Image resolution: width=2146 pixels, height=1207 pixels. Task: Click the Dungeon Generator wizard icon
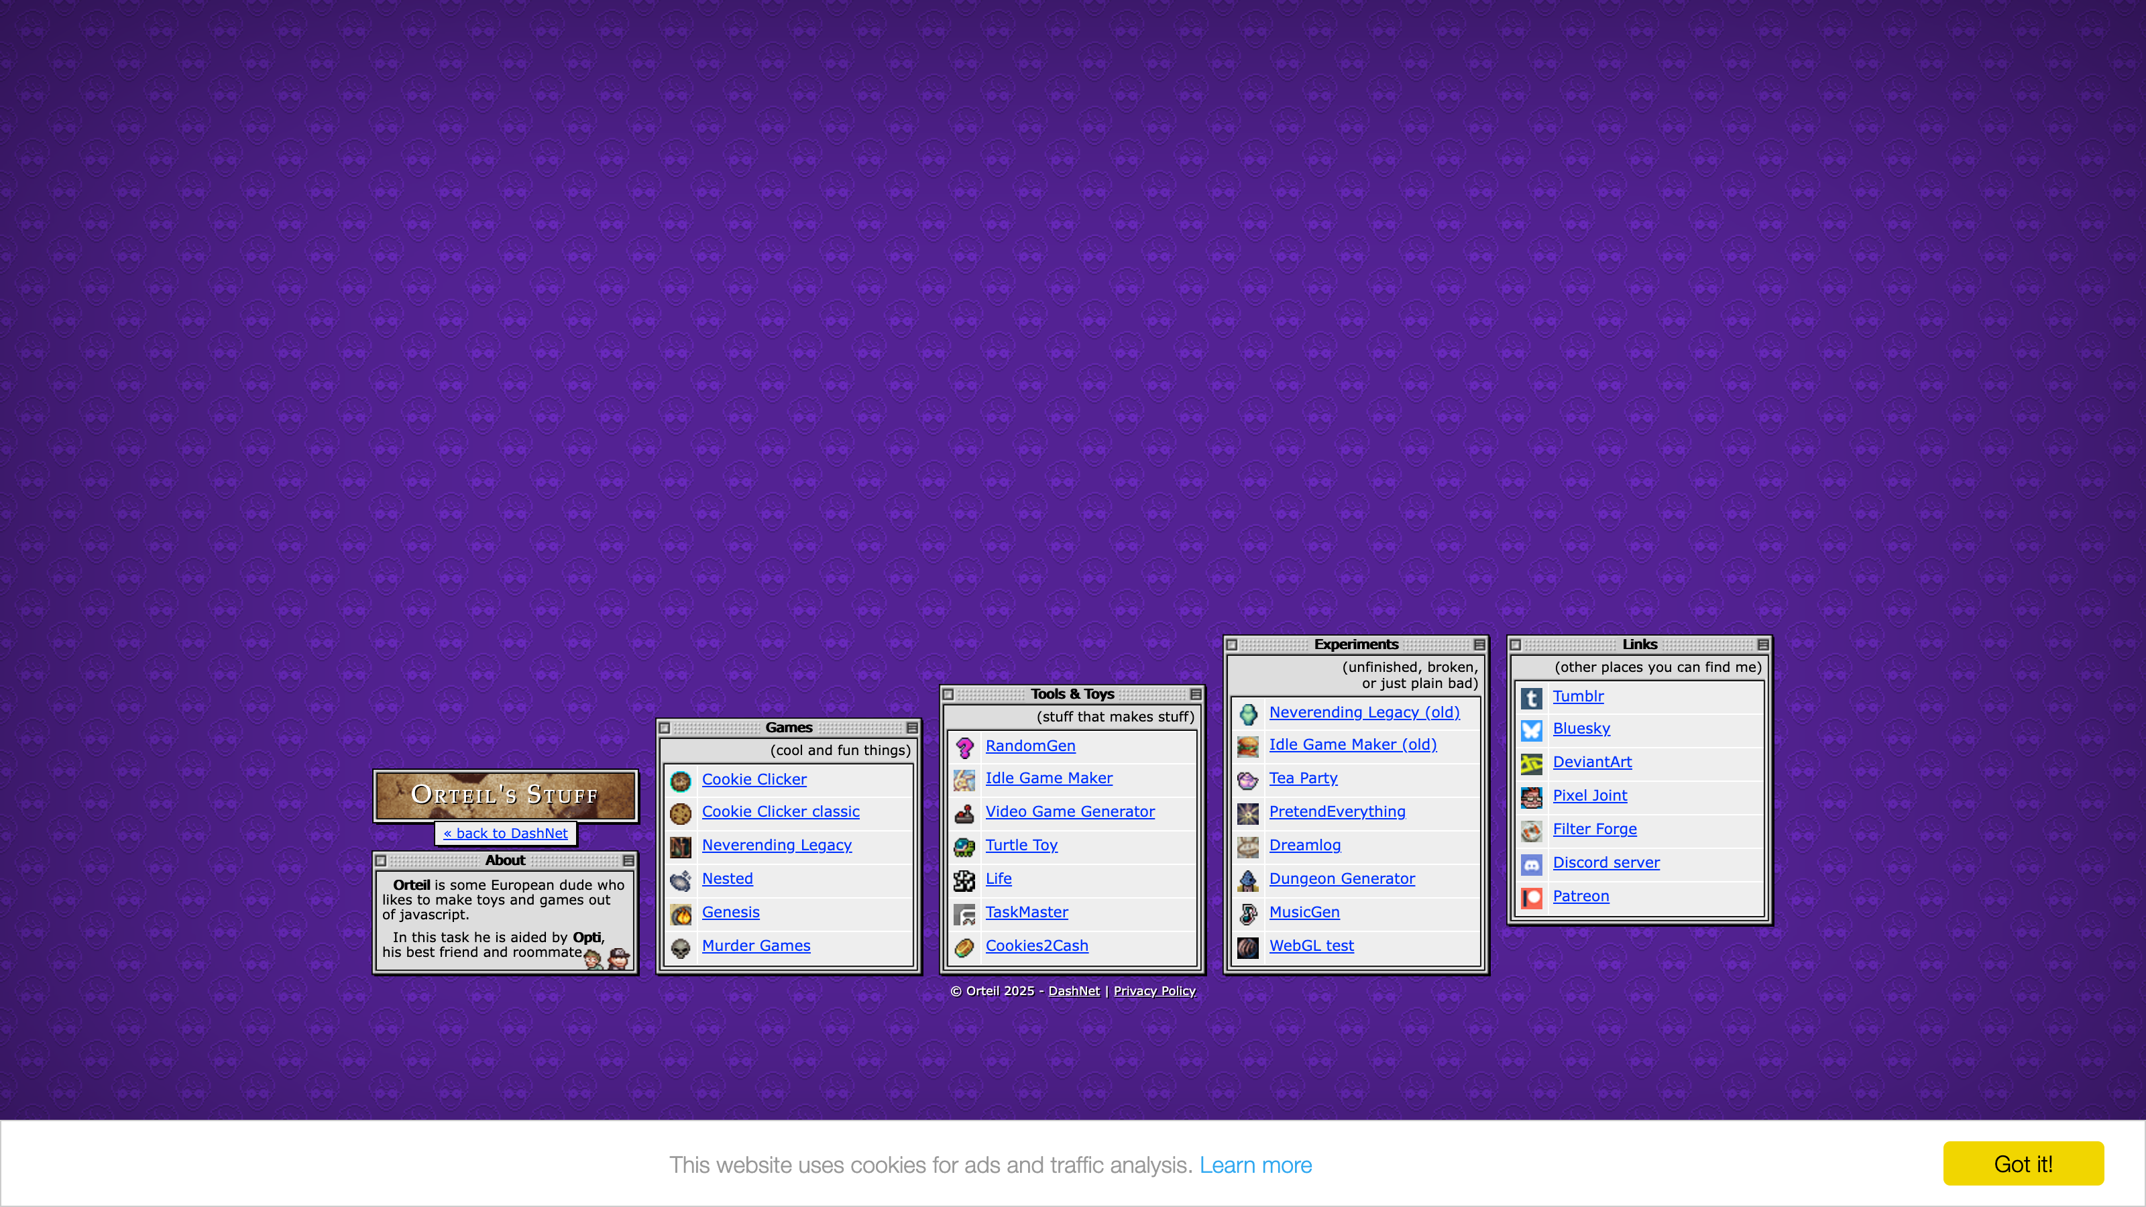pos(1248,880)
